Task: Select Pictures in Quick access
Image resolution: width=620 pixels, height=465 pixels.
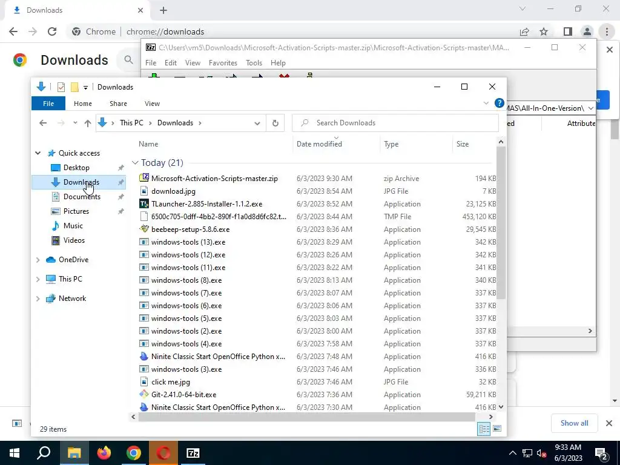Action: point(76,211)
